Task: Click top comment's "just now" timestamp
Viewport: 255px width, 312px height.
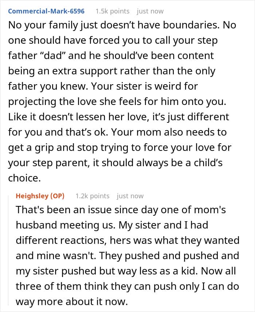Action: coord(150,11)
